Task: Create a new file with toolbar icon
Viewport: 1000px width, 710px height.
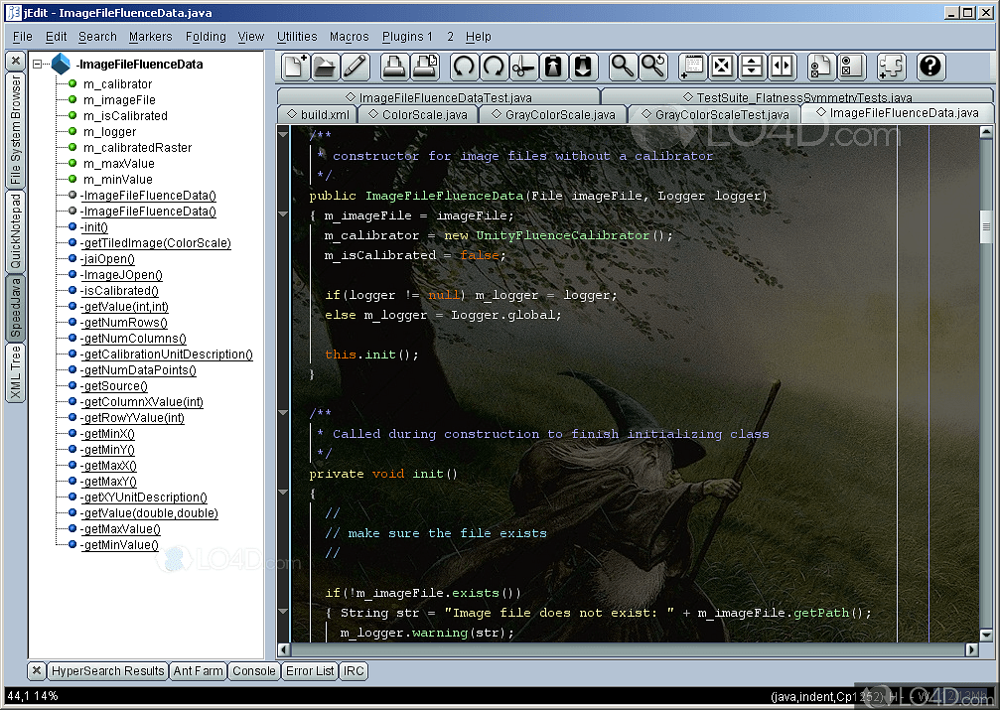Action: click(295, 67)
